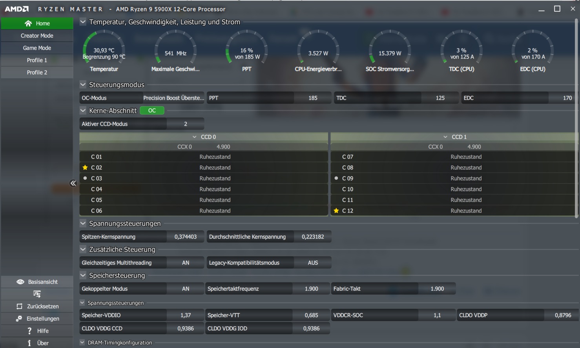Screen dimensions: 580x348
Task: Collapse the Zusätzliche Steuerung section chevron
Action: (83, 249)
